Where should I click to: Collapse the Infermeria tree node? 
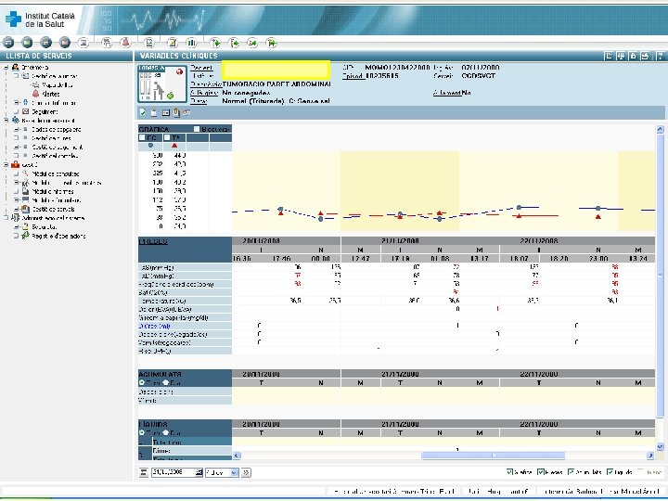[x=6, y=68]
